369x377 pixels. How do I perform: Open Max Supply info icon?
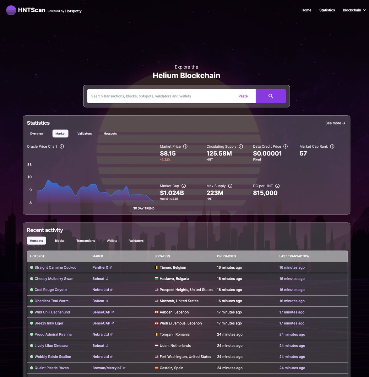point(230,186)
